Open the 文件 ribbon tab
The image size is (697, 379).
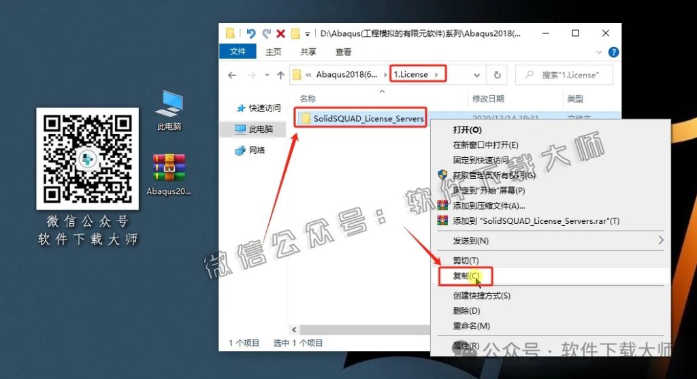(x=238, y=52)
